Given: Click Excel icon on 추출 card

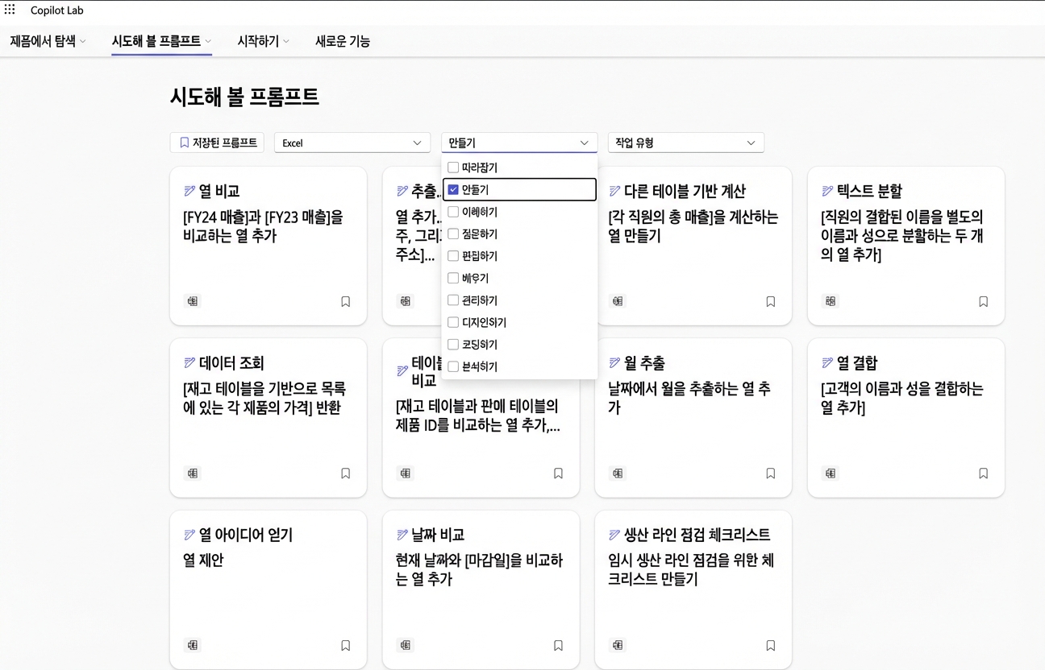Looking at the screenshot, I should [x=405, y=301].
